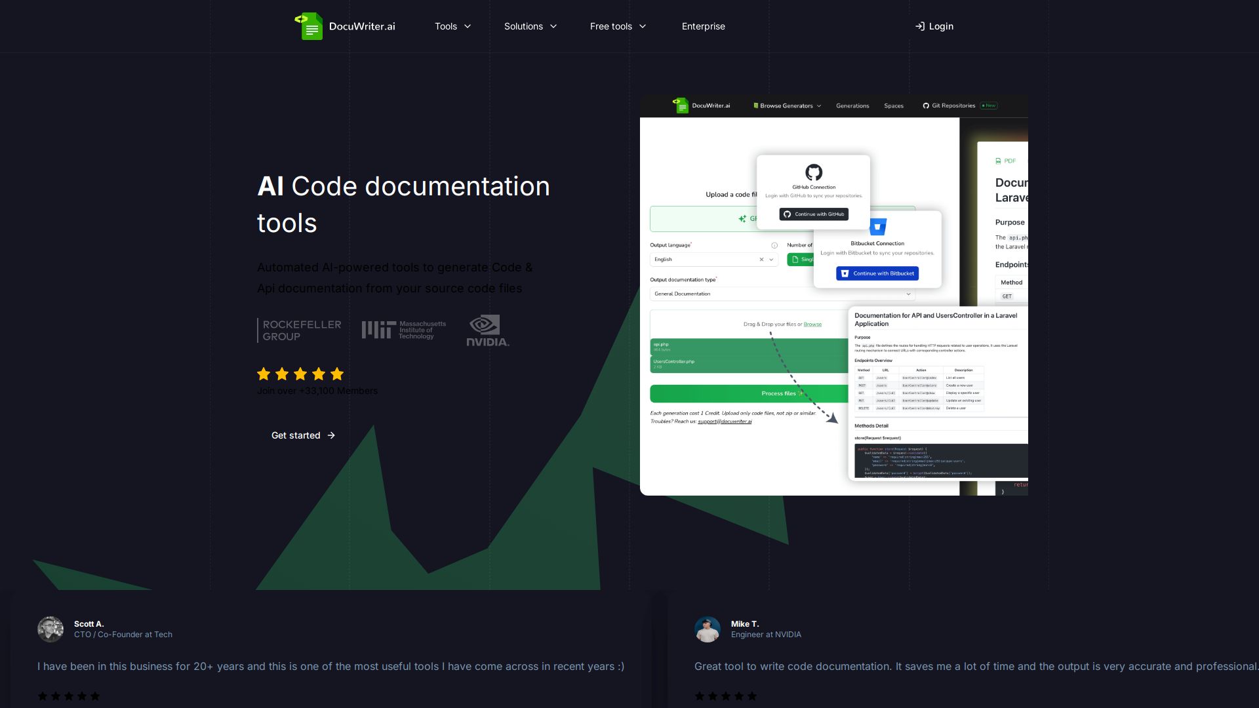The height and width of the screenshot is (708, 1259).
Task: Click the DocuWriter.ai brand name text
Action: [x=362, y=26]
